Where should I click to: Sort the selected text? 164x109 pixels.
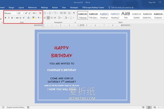(69, 13)
